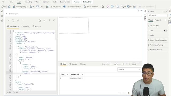Screen dimensions: 171x96
Task: Move the zoom level slider
Action: click(x=116, y=64)
